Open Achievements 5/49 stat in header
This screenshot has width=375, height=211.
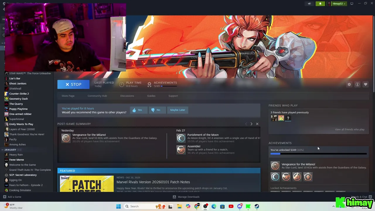(x=162, y=84)
